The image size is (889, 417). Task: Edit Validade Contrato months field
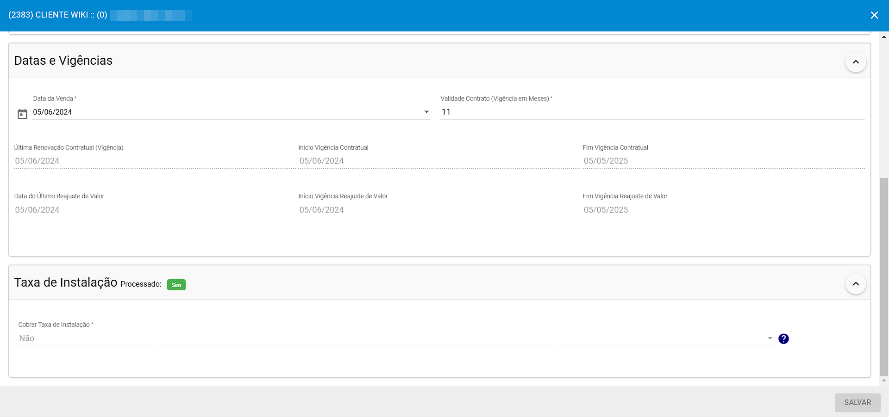coord(652,112)
